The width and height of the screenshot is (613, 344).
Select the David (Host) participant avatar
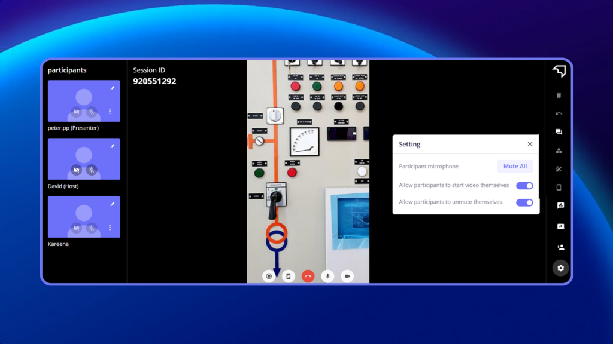point(84,158)
